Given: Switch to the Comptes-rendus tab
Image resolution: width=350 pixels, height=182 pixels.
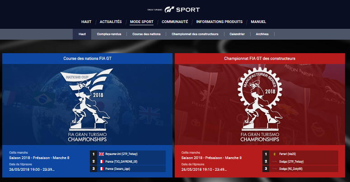Looking at the screenshot, I should 109,34.
